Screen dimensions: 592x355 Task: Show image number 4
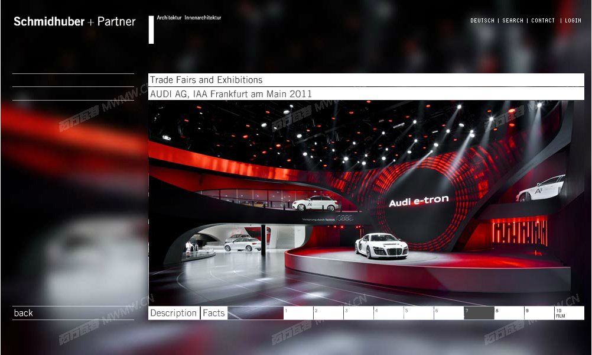(389, 313)
